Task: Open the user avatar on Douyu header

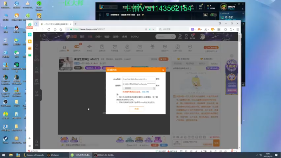Action: [202, 37]
